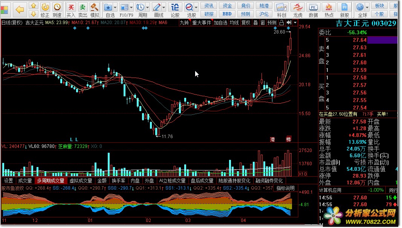
Task: Expand the 选股 dropdown arrow
Action: click(x=196, y=8)
